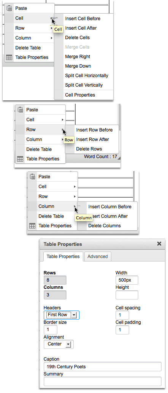Click the Table Properties grid icon in the menu showing the Cell submenu
The image size is (168, 393).
[x=9, y=57]
